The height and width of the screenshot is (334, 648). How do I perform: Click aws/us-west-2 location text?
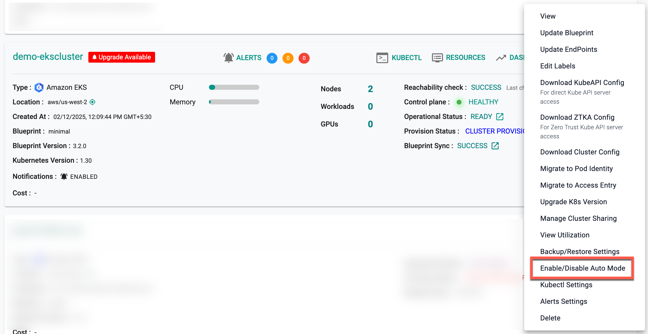pos(67,102)
